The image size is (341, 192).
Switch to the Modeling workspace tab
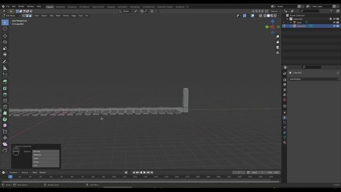[x=60, y=7]
